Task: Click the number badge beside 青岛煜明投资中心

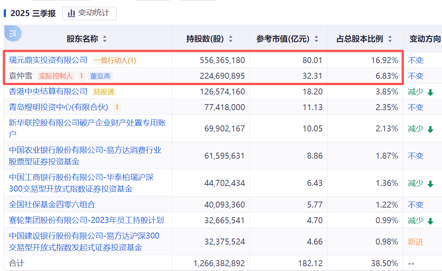Action: [117, 108]
